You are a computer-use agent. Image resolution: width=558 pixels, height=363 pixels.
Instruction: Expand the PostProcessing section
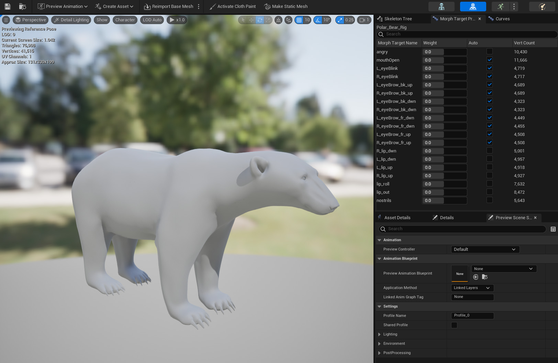[379, 353]
